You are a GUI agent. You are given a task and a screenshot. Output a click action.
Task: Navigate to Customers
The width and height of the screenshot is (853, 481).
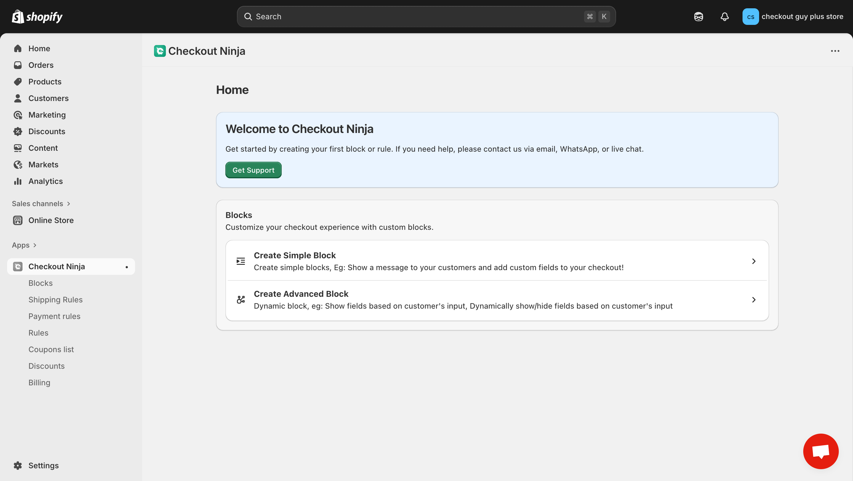tap(71, 98)
